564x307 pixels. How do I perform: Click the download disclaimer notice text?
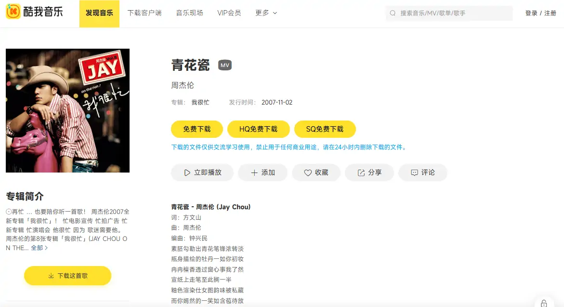[289, 147]
